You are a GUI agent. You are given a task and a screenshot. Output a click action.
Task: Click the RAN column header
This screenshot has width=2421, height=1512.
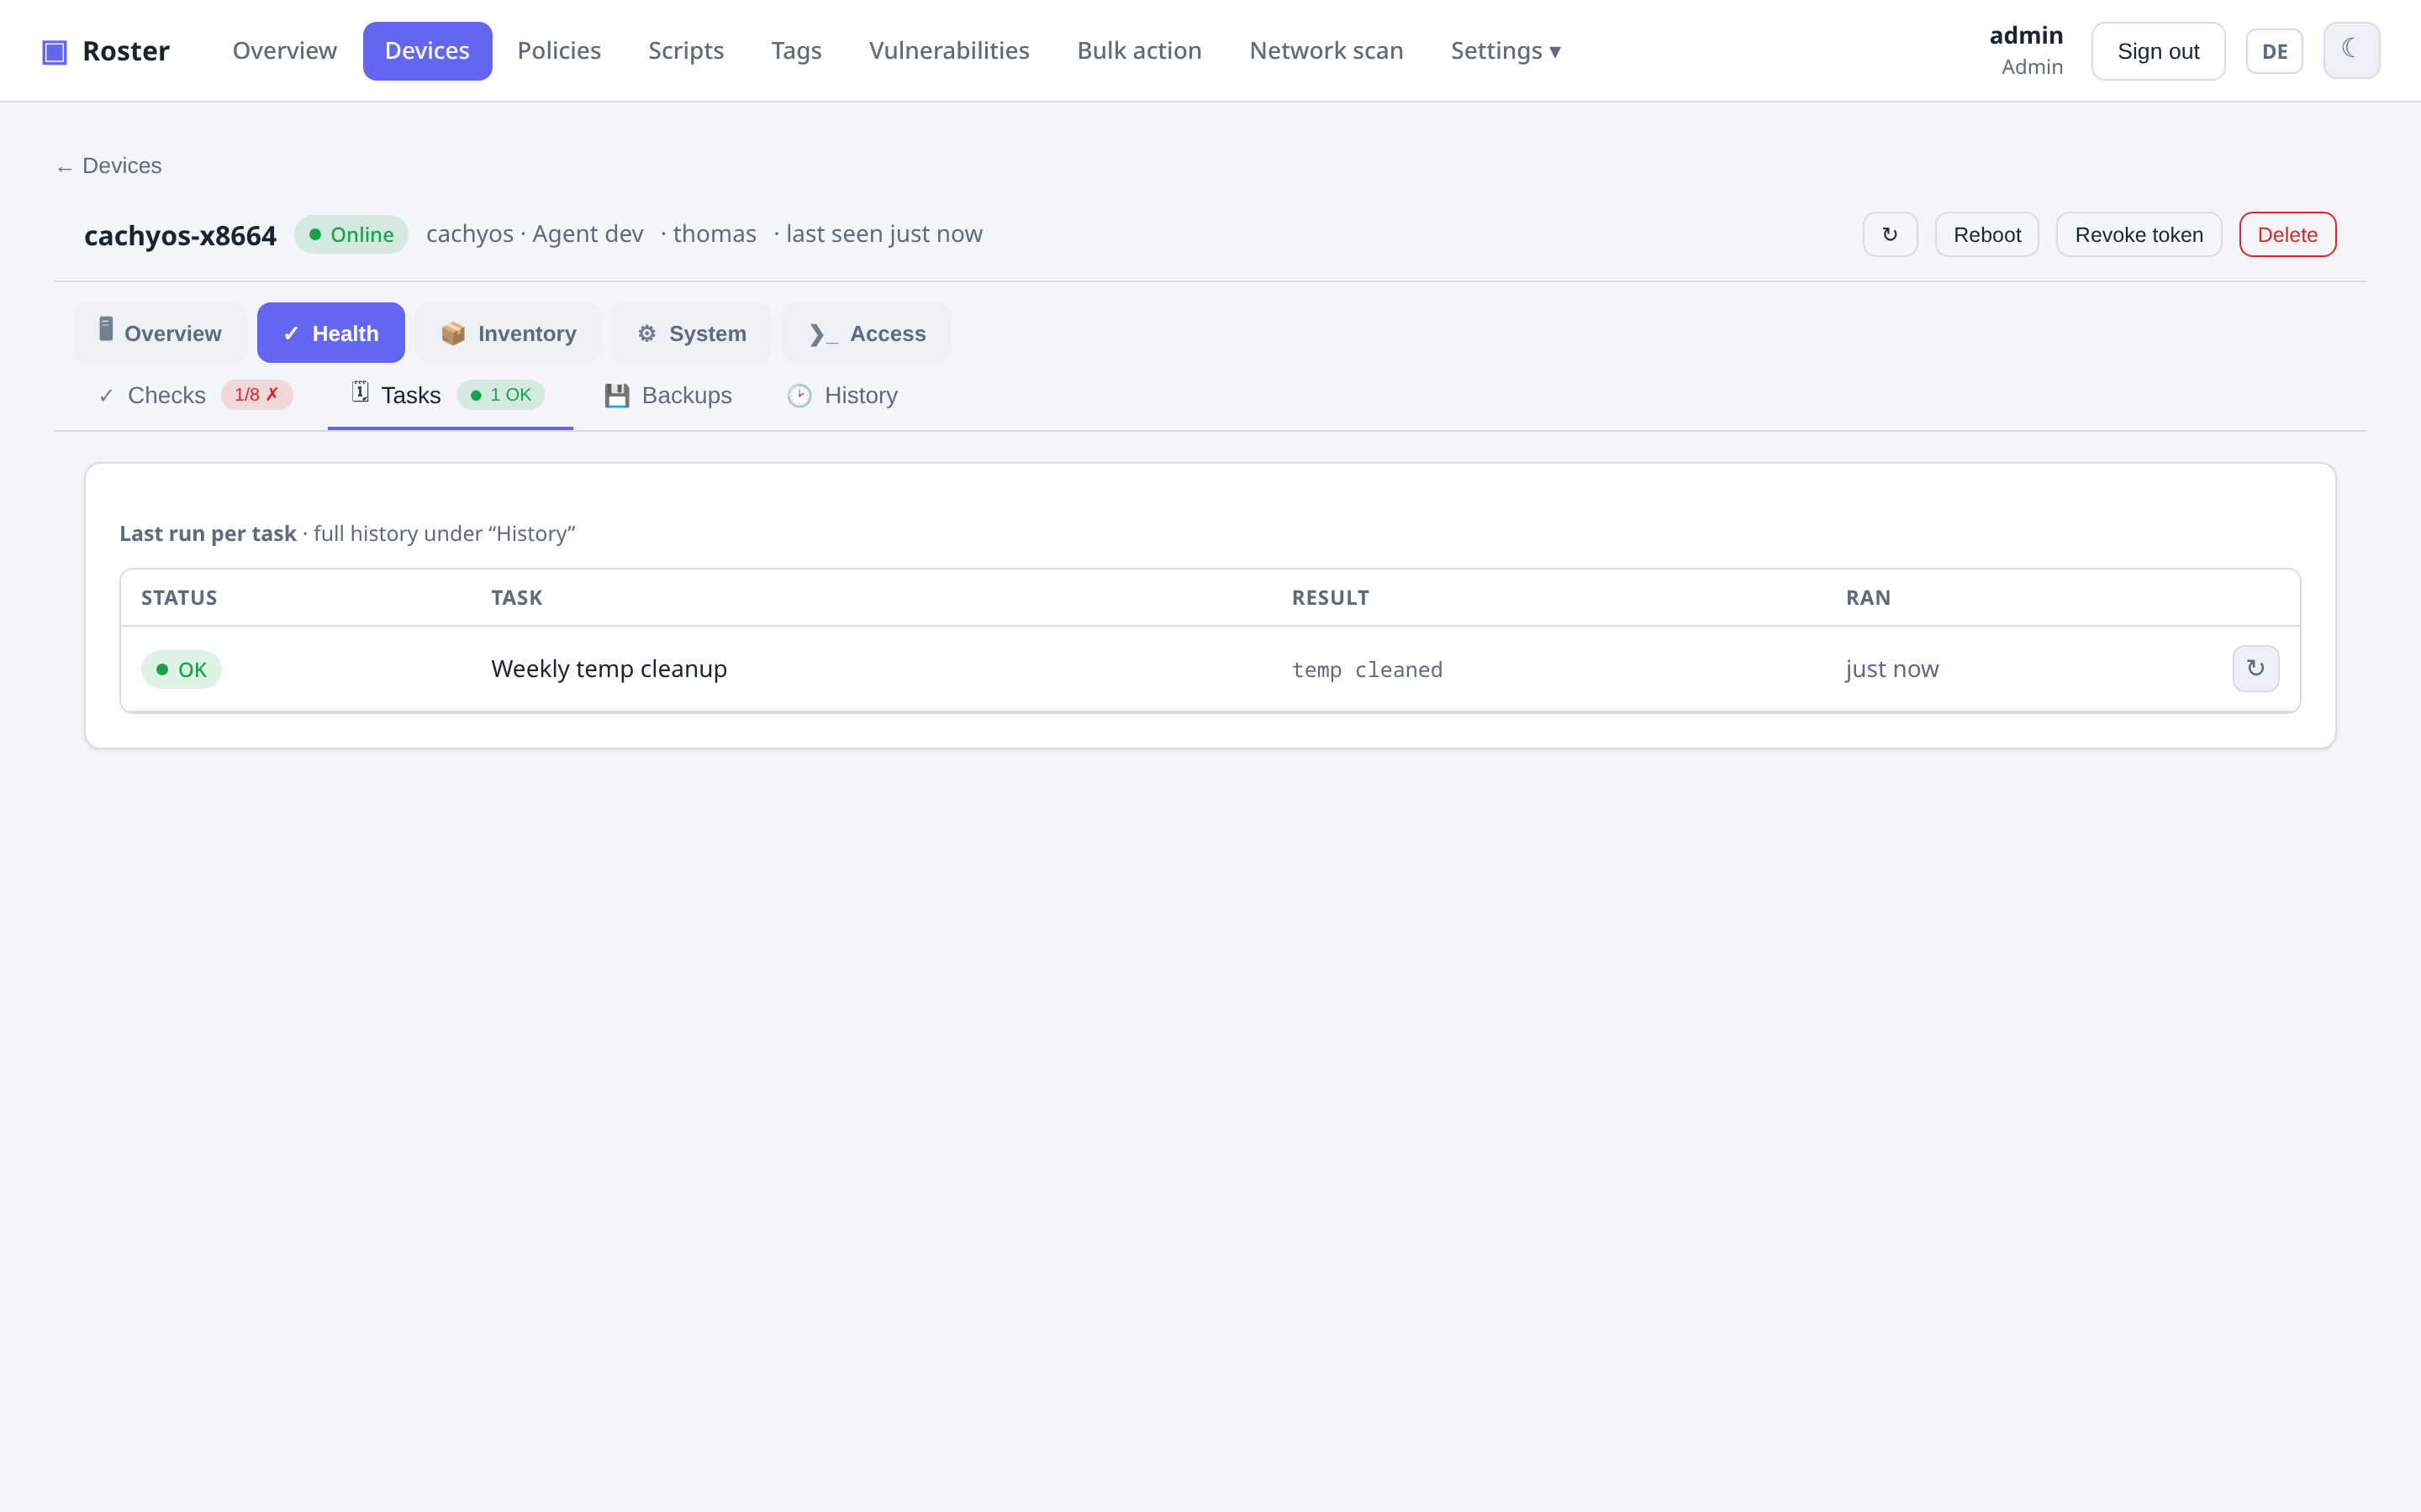(x=1868, y=598)
